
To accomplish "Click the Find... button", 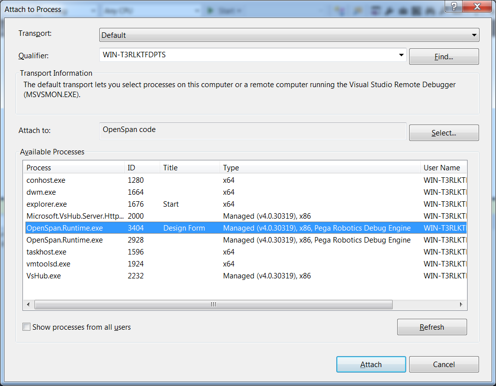I will pos(444,57).
